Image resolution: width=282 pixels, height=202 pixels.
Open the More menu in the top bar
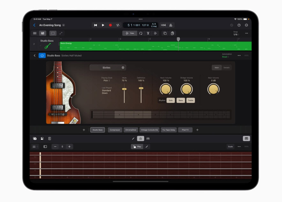click(246, 25)
